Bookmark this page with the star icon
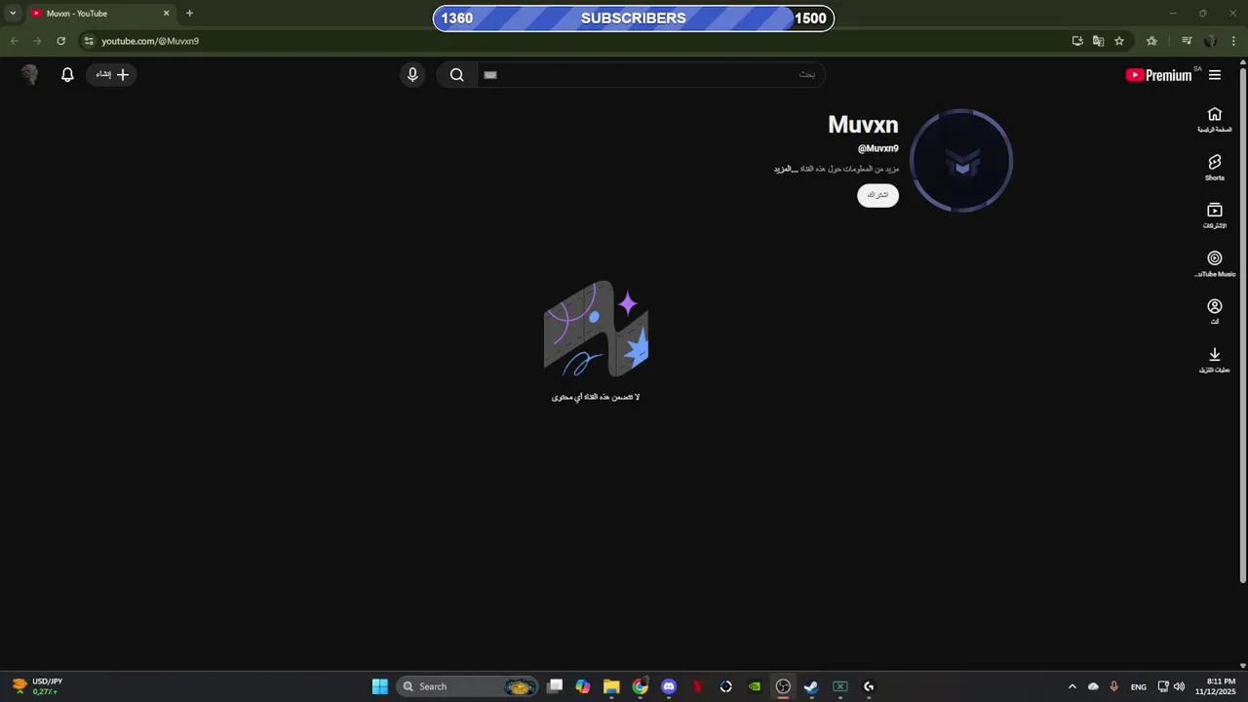The width and height of the screenshot is (1248, 702). coord(1119,41)
